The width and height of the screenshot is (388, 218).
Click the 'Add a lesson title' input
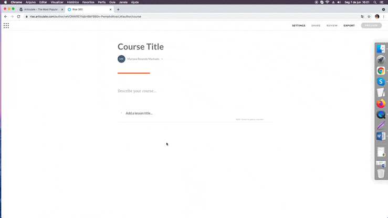139,113
